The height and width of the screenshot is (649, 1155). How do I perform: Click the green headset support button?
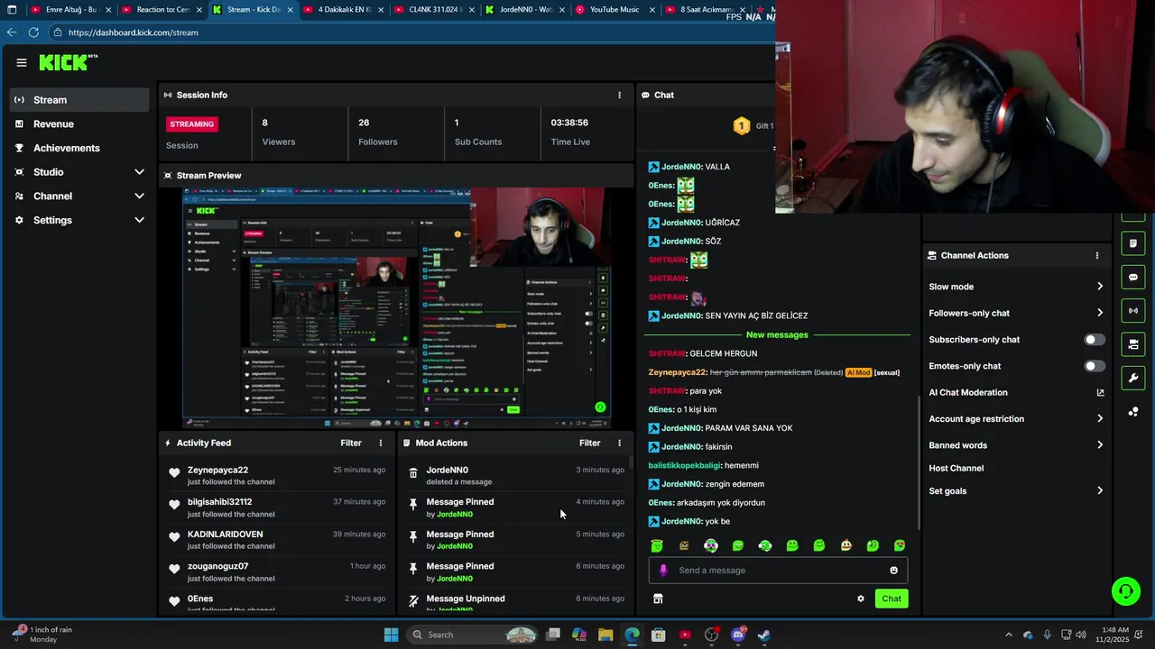[x=1125, y=591]
